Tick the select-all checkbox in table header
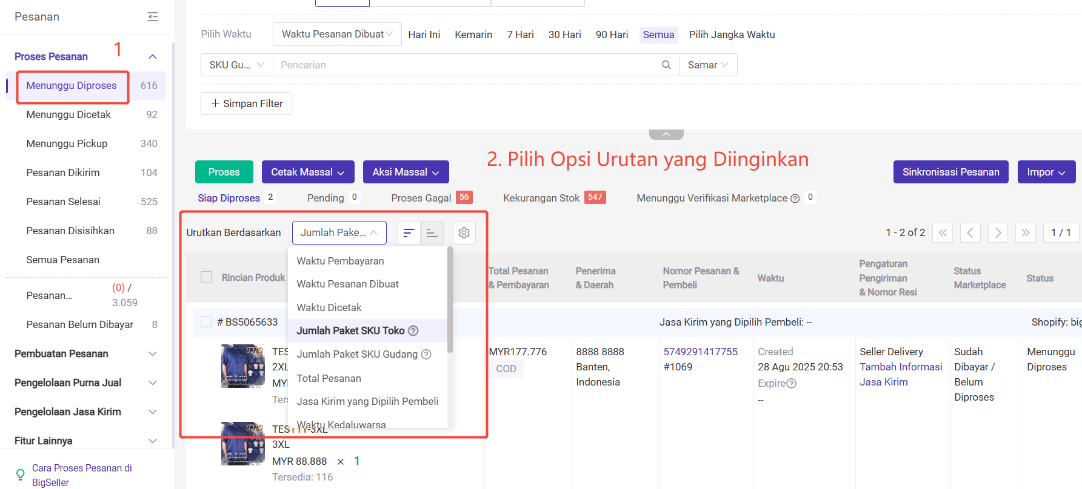This screenshot has width=1082, height=489. click(x=207, y=277)
